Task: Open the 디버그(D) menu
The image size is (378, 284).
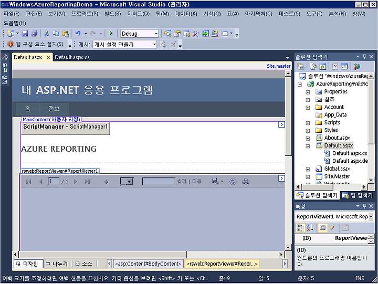Action: tap(139, 14)
